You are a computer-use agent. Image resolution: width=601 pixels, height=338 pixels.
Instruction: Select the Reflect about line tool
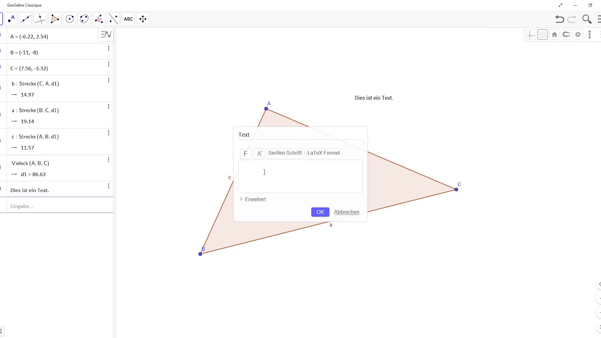point(113,19)
